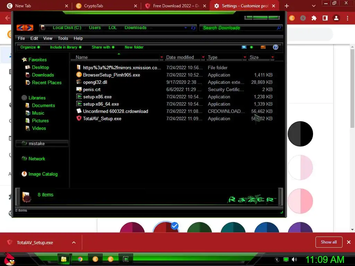
Task: Open the Size column filter arrow
Action: click(x=272, y=57)
